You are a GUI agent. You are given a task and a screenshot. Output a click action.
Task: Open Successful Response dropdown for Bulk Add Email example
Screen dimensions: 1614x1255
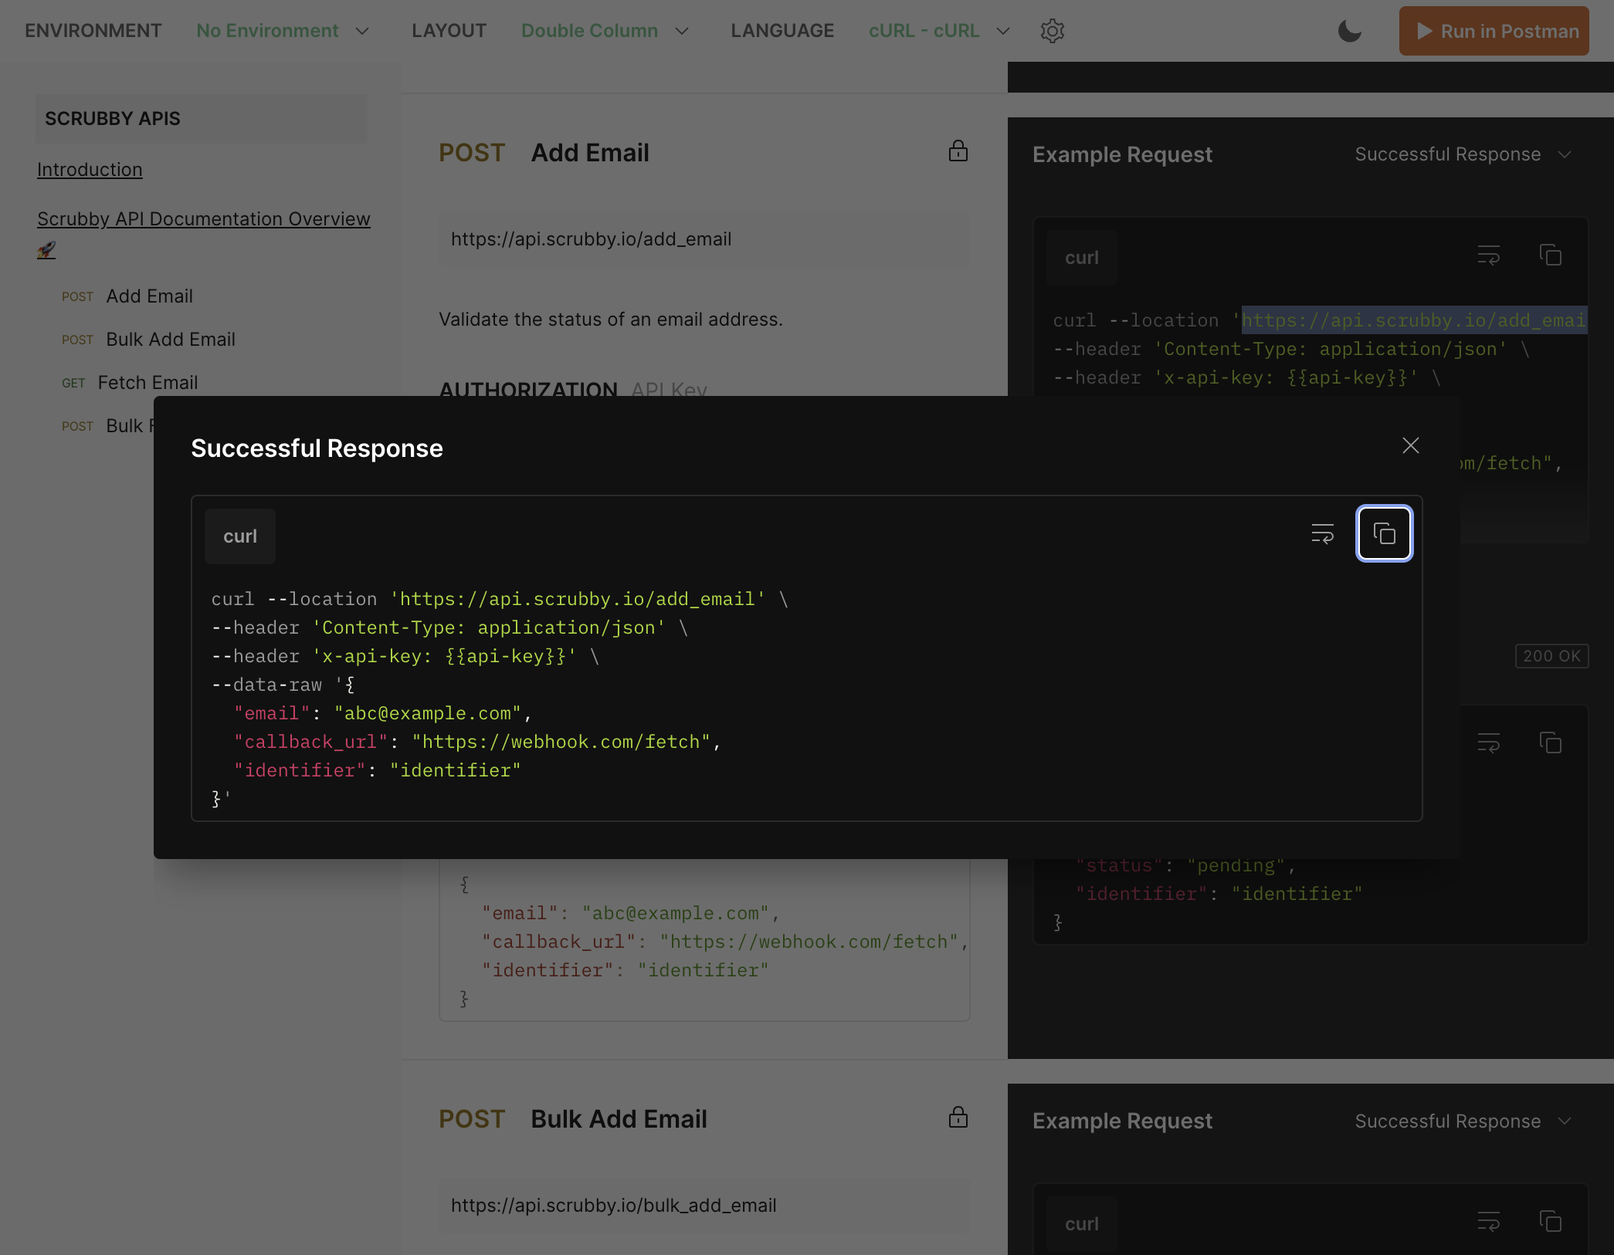click(x=1463, y=1121)
